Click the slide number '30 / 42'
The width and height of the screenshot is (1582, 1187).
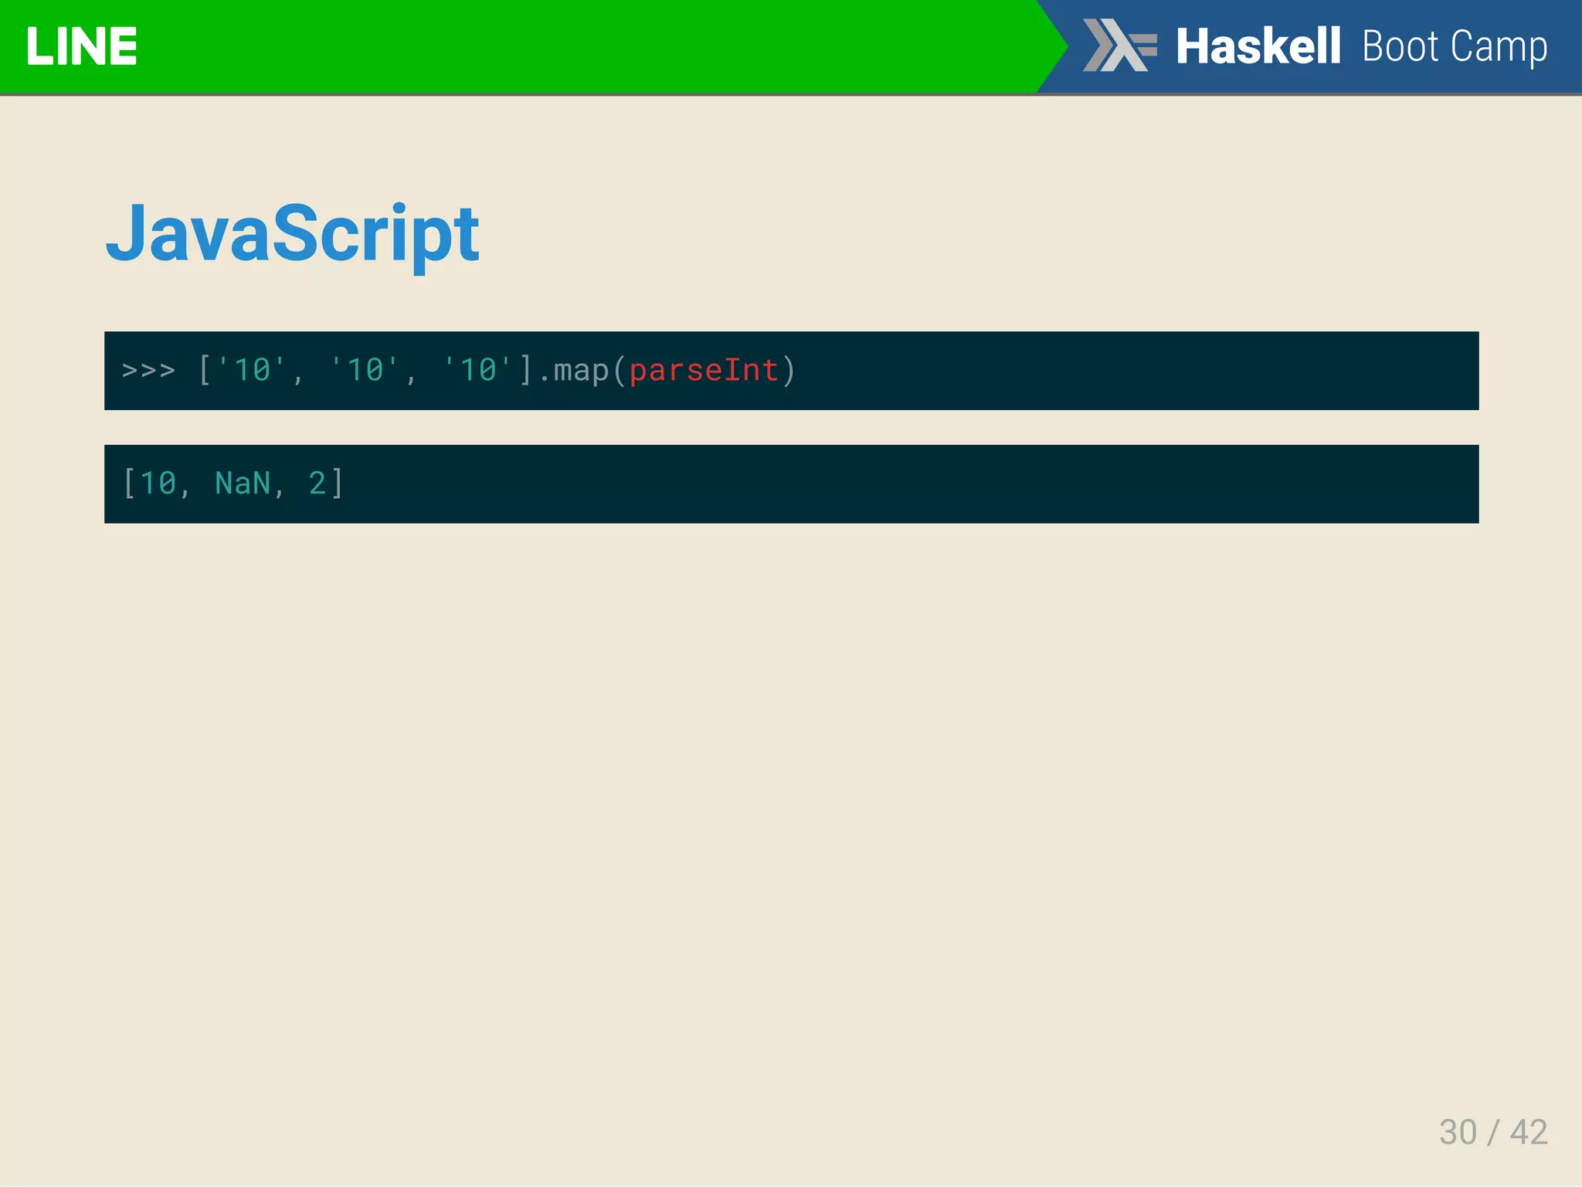pos(1493,1133)
